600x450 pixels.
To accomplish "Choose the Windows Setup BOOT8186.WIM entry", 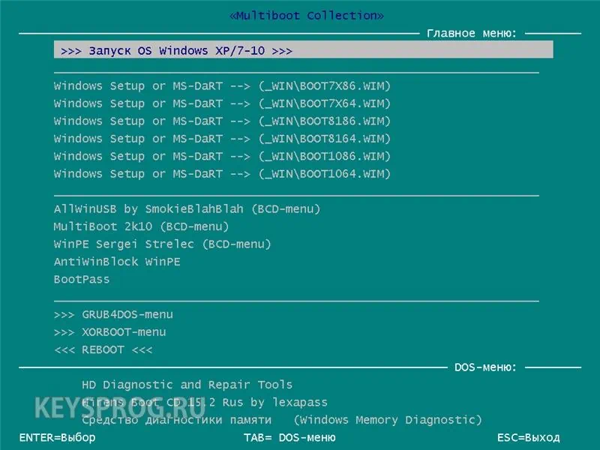I will pyautogui.click(x=222, y=121).
